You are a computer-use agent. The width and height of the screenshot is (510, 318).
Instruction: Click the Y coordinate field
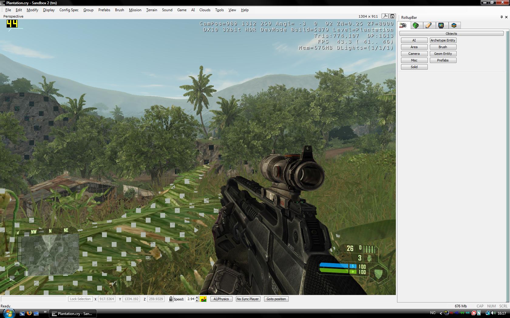[x=131, y=299]
